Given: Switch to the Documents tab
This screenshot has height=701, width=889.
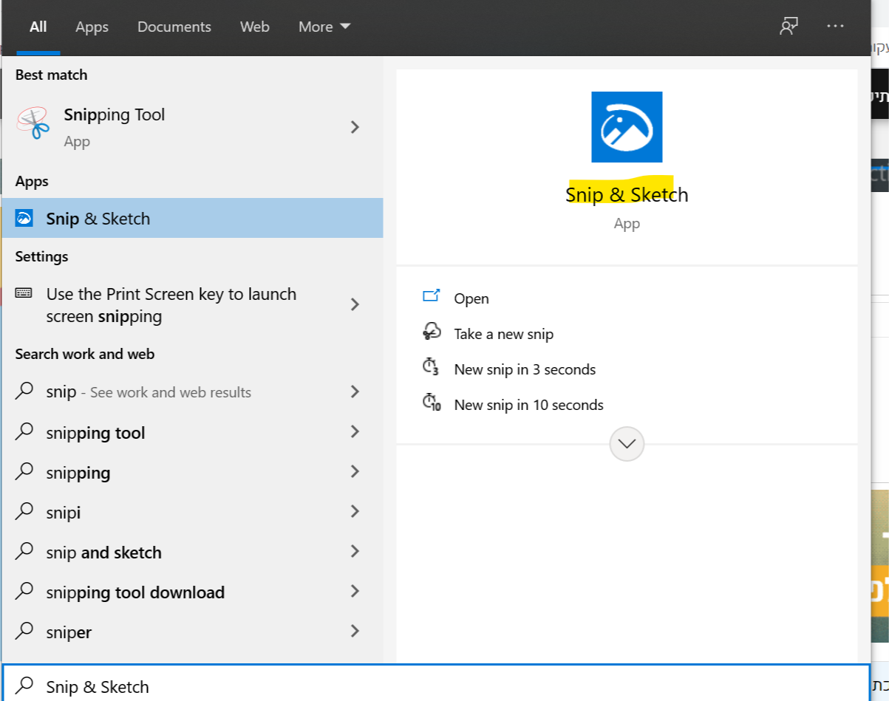Looking at the screenshot, I should tap(174, 27).
